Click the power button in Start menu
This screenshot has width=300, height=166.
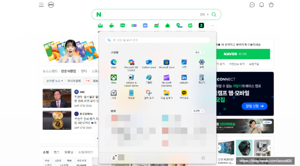point(203,158)
